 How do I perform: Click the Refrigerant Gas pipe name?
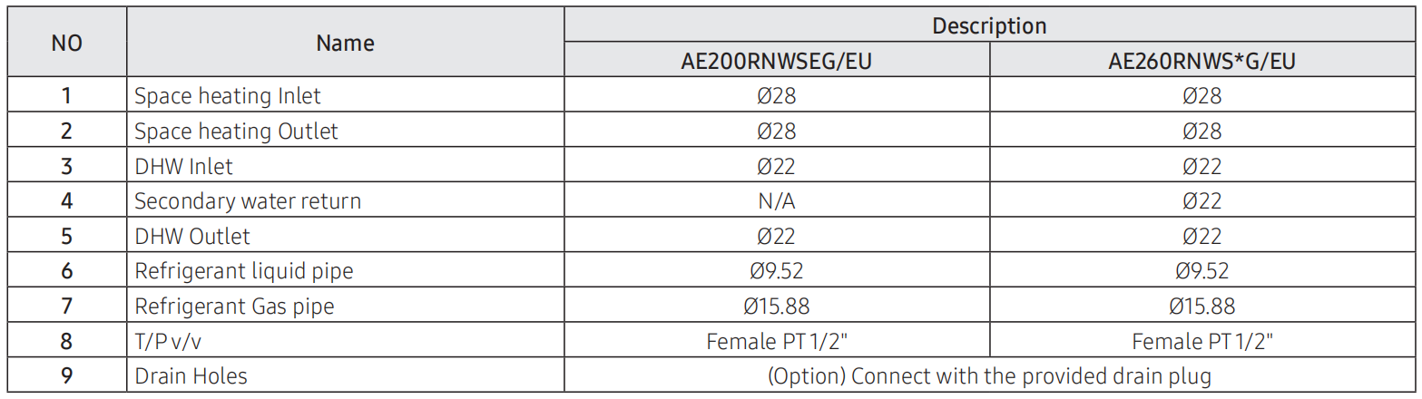234,306
